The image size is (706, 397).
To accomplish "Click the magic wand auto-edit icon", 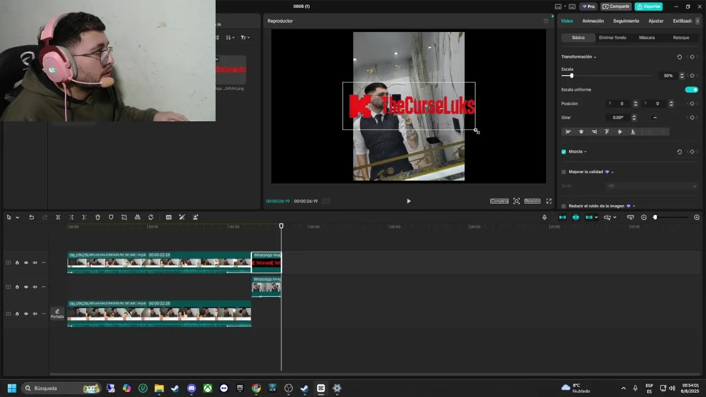I will (x=181, y=217).
